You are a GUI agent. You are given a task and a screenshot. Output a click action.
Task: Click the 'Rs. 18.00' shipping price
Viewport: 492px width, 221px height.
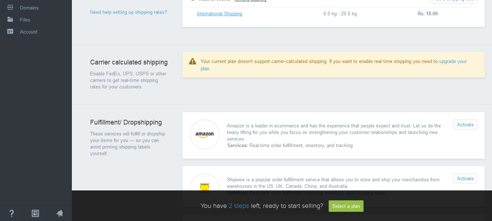click(427, 14)
